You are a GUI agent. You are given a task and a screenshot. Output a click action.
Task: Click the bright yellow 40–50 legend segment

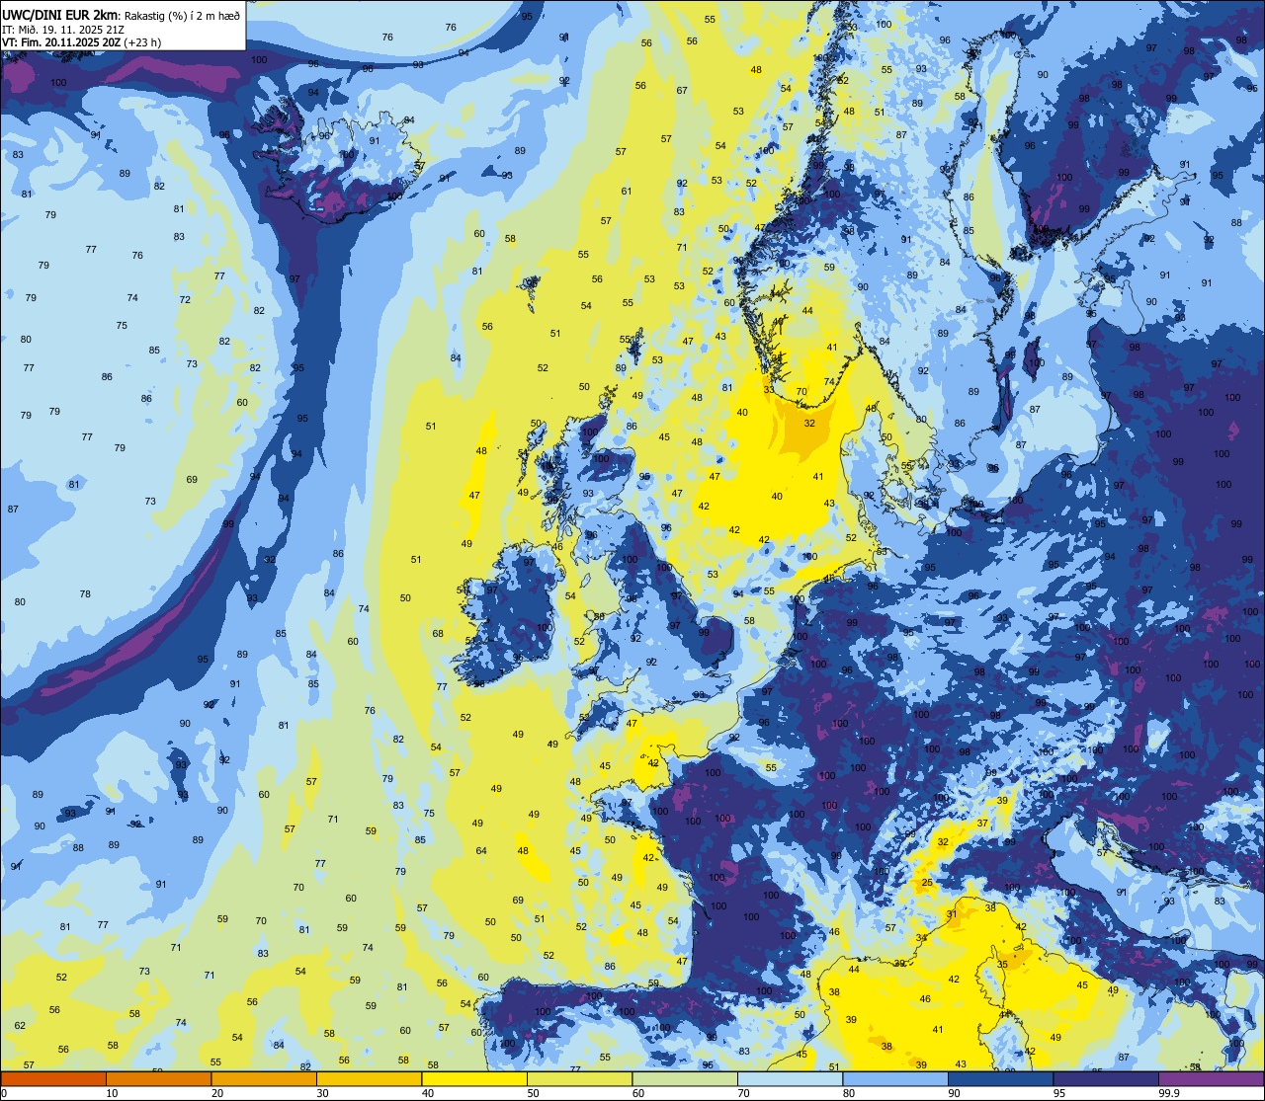pyautogui.click(x=474, y=1078)
